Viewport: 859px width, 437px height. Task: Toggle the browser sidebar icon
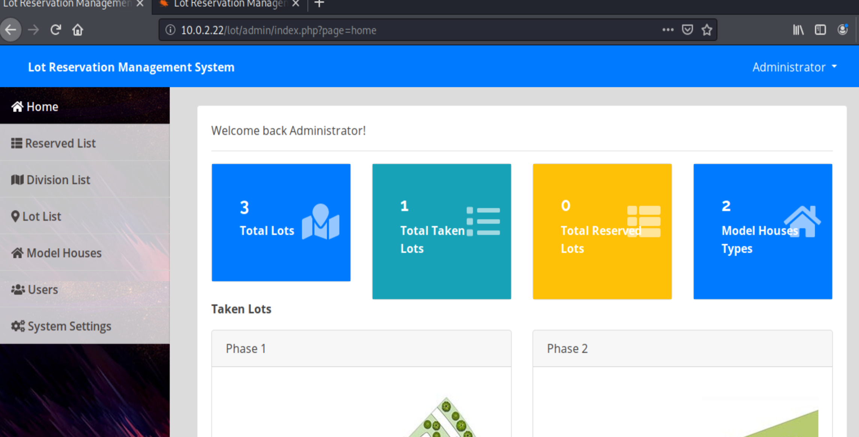click(820, 30)
